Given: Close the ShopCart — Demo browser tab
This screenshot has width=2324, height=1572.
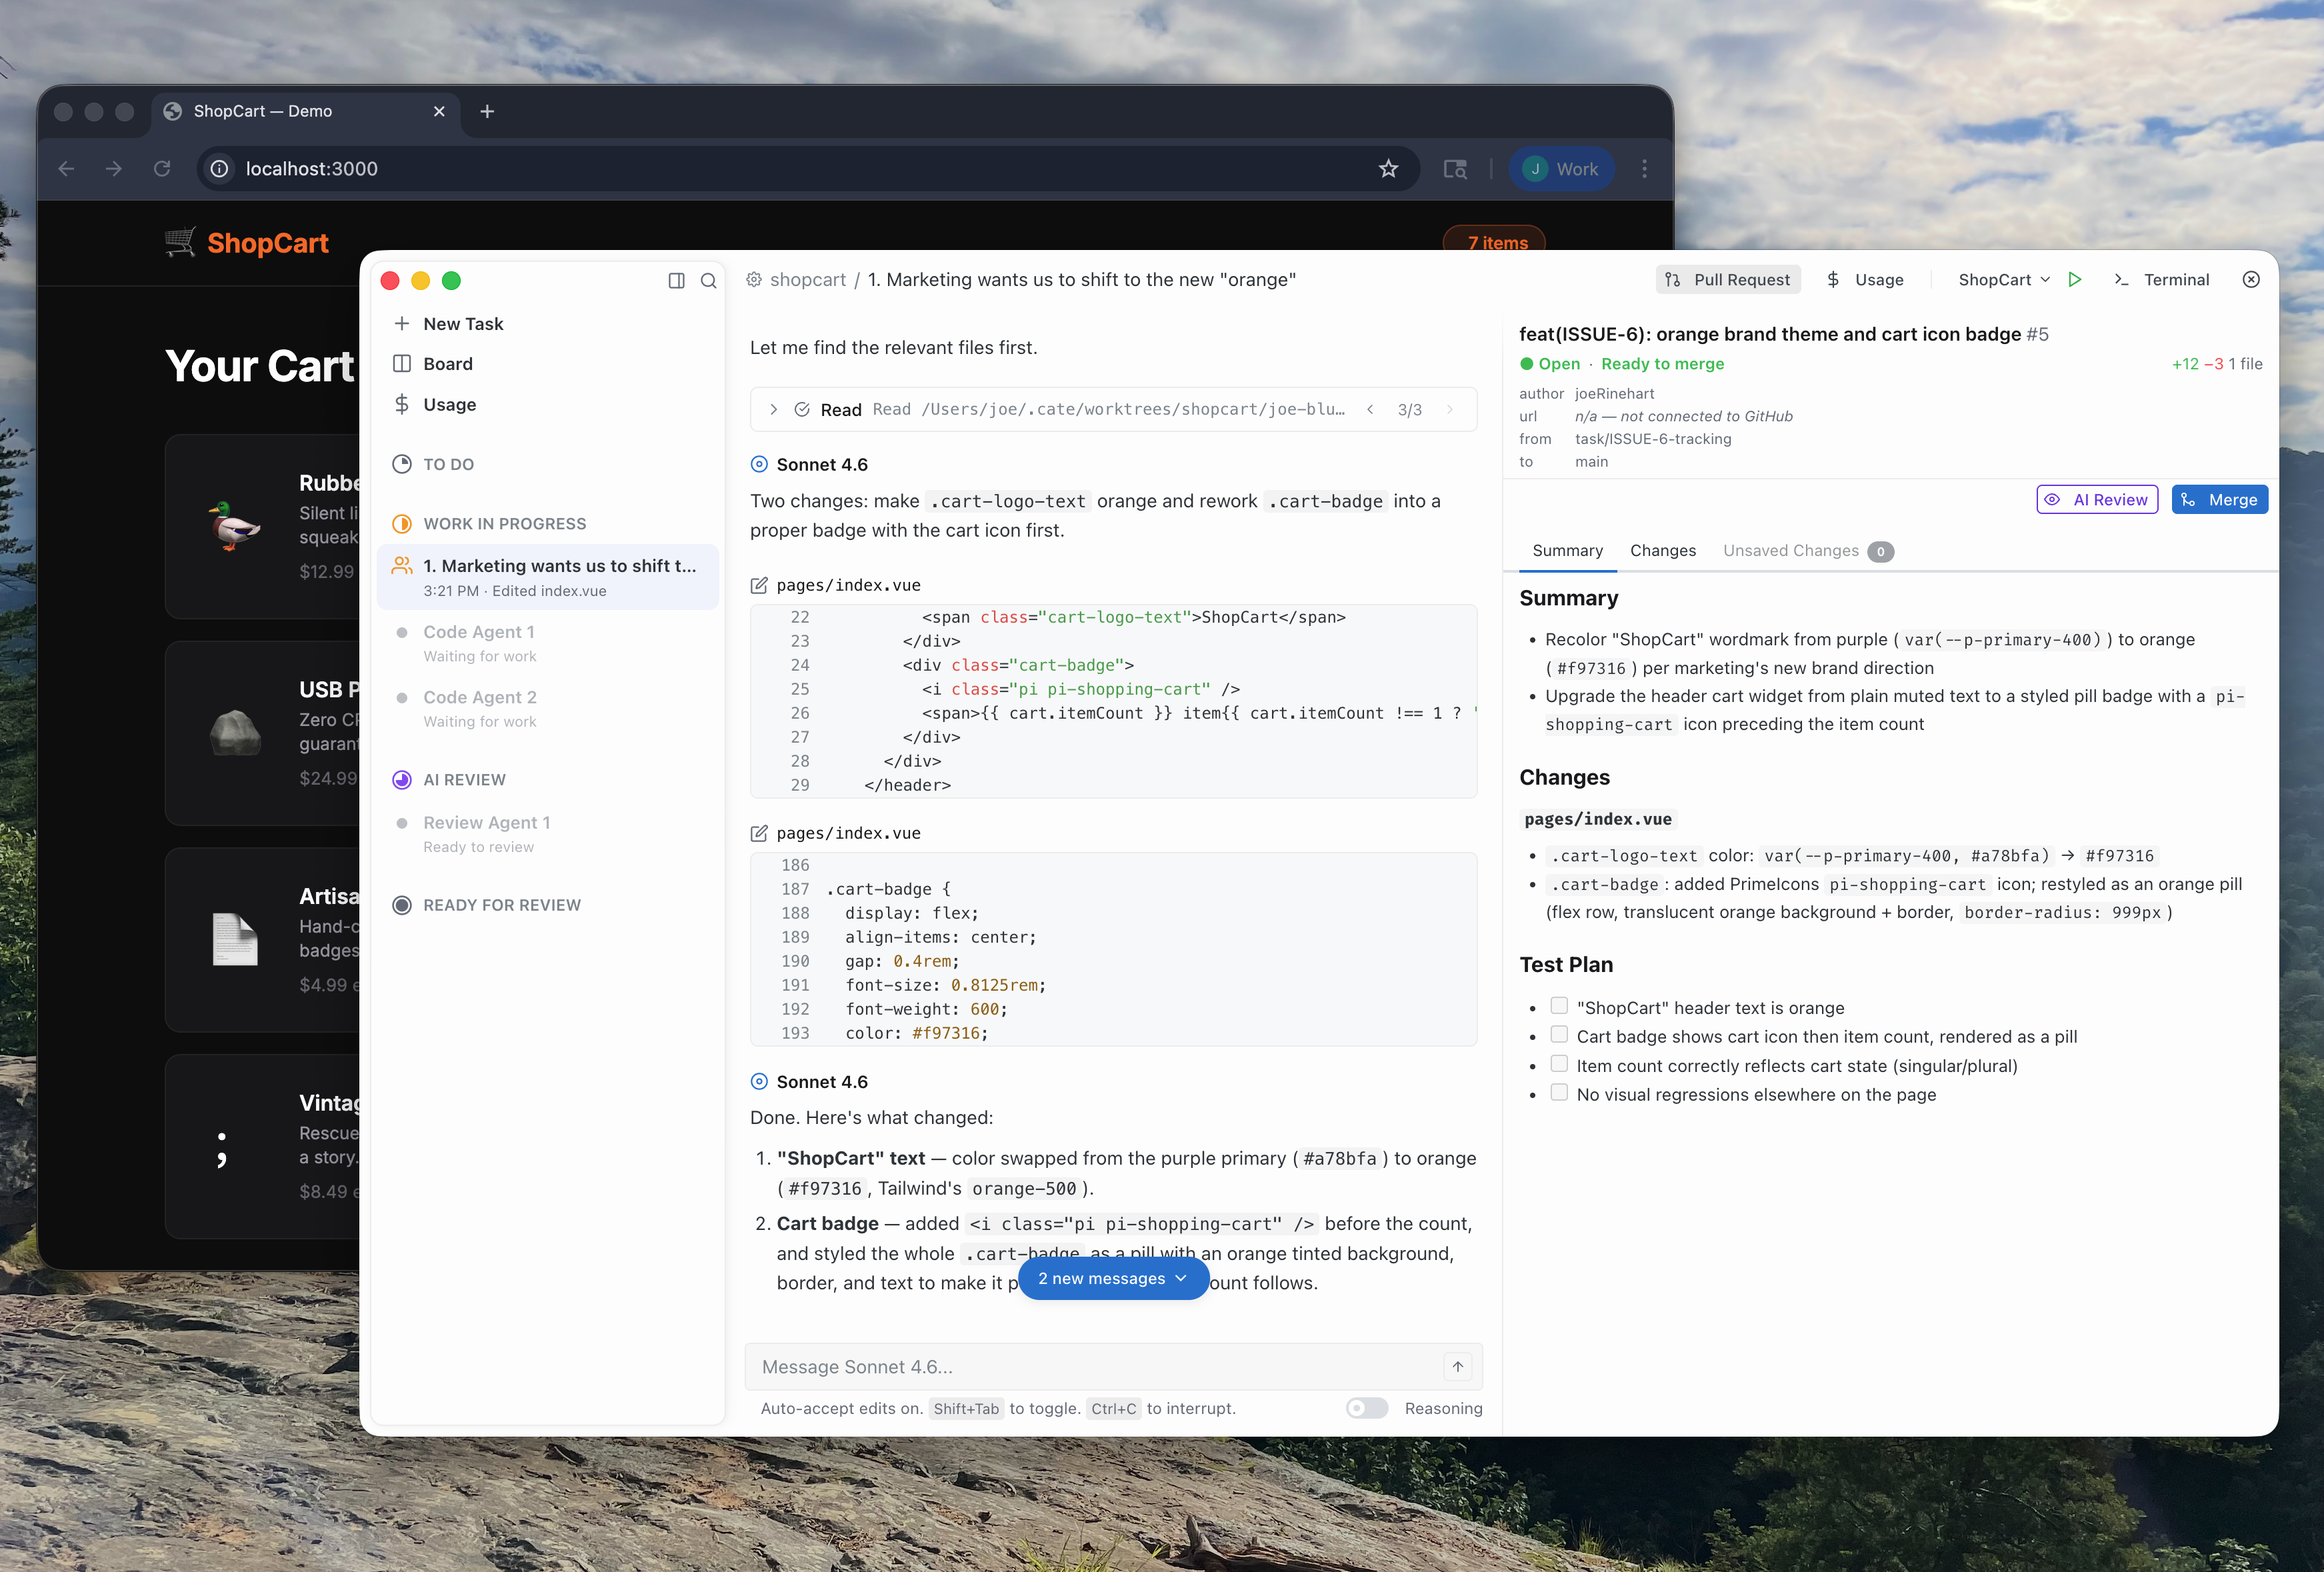Looking at the screenshot, I should tap(439, 111).
